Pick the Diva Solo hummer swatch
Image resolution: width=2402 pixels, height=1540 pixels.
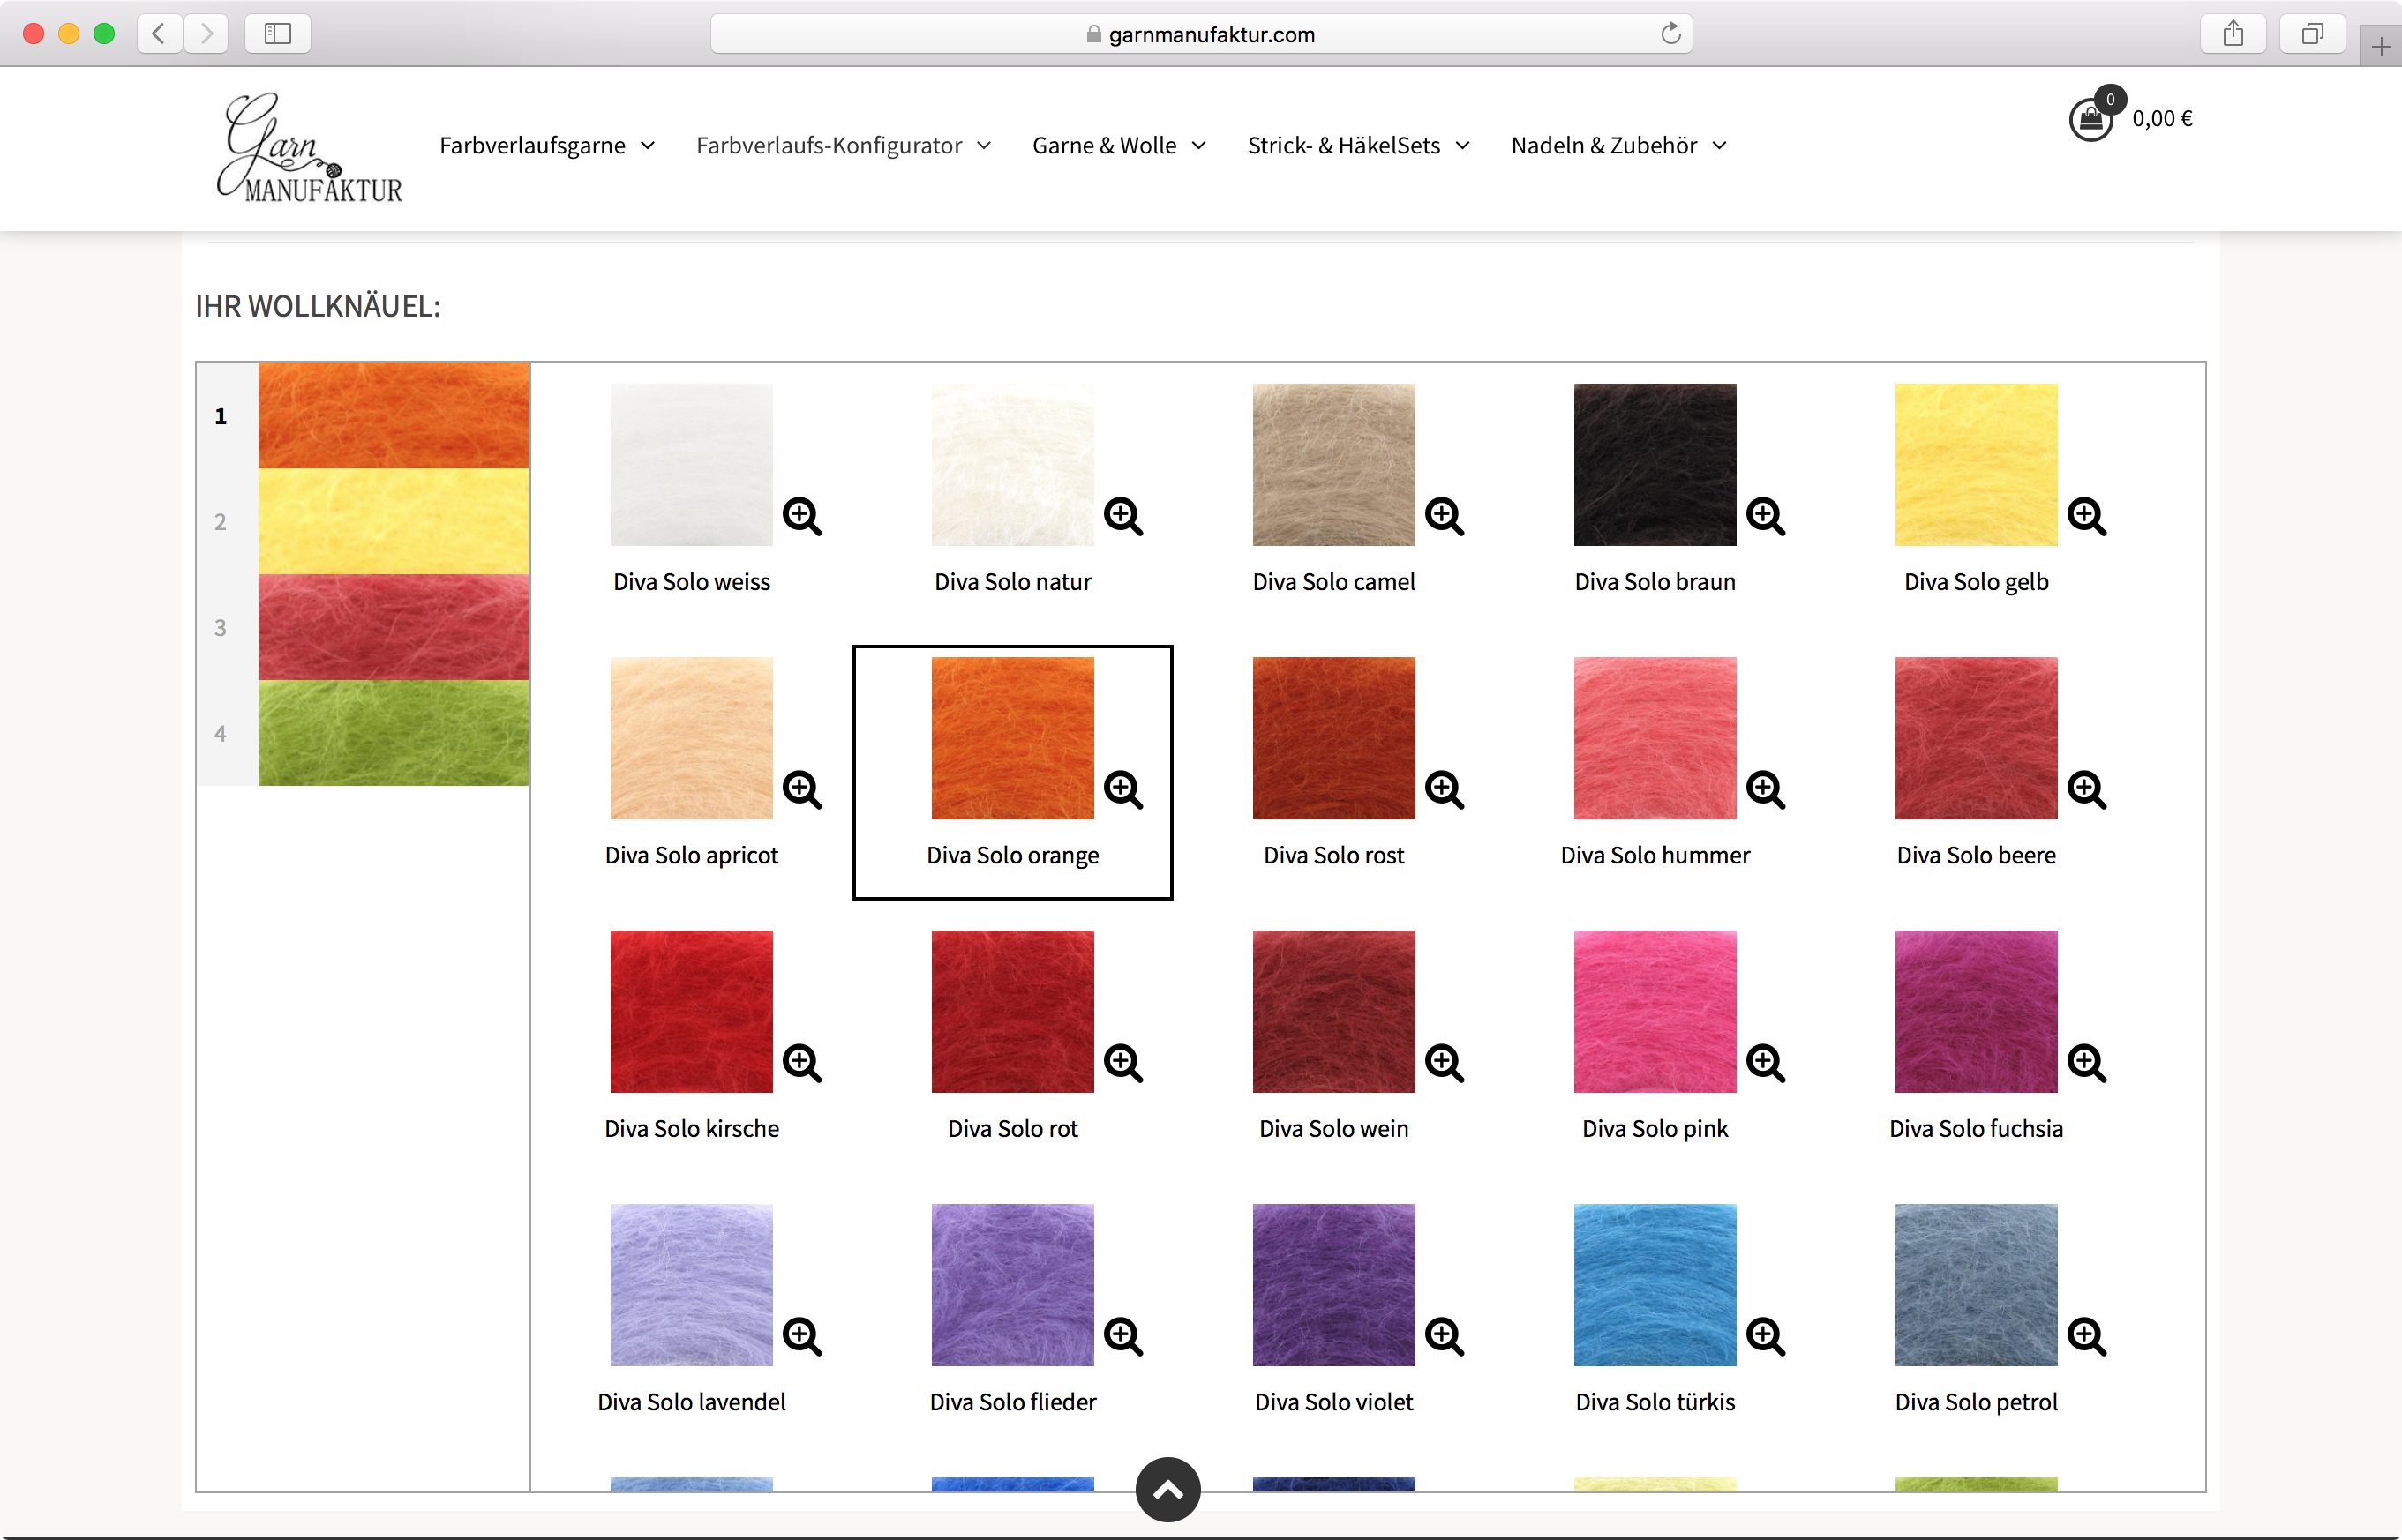point(1655,738)
